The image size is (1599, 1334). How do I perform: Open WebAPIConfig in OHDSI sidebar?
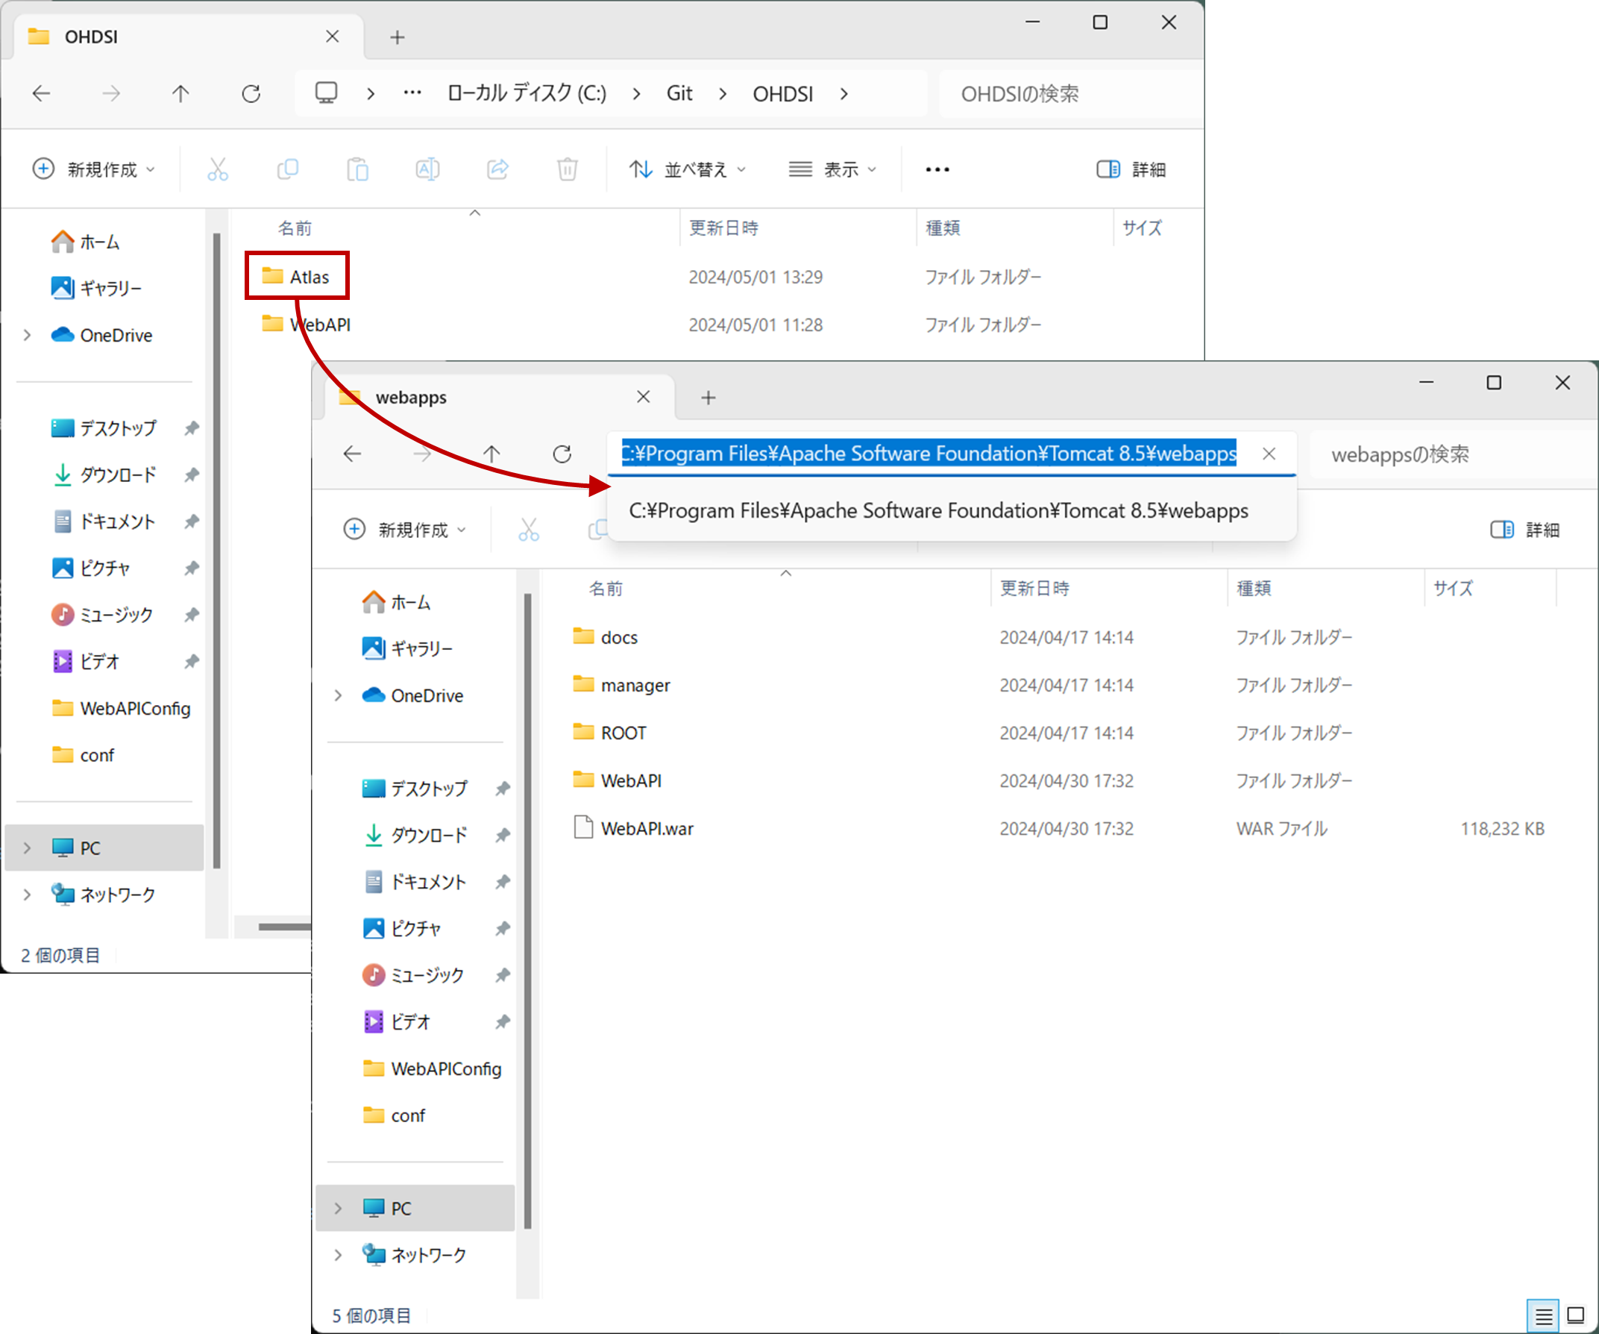[x=120, y=709]
